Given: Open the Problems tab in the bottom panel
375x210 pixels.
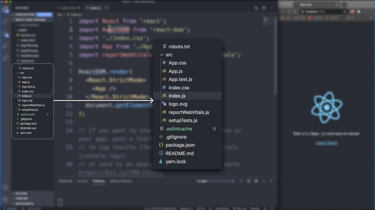Looking at the screenshot, I should pyautogui.click(x=65, y=181).
